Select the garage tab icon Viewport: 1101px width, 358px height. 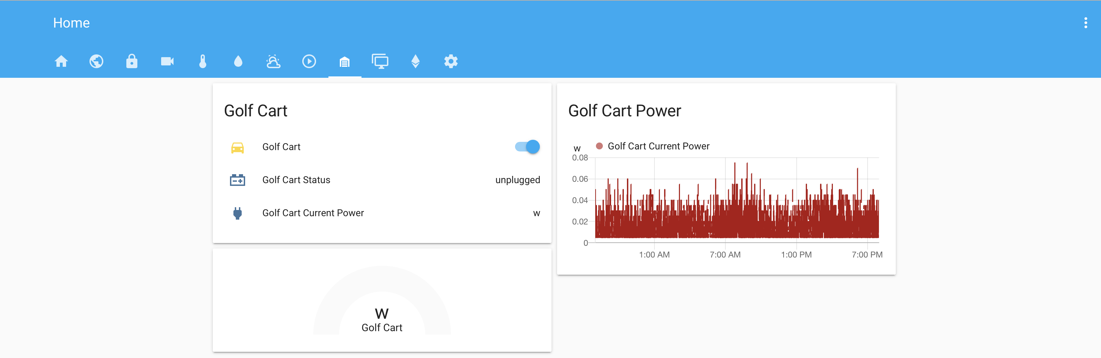(345, 62)
